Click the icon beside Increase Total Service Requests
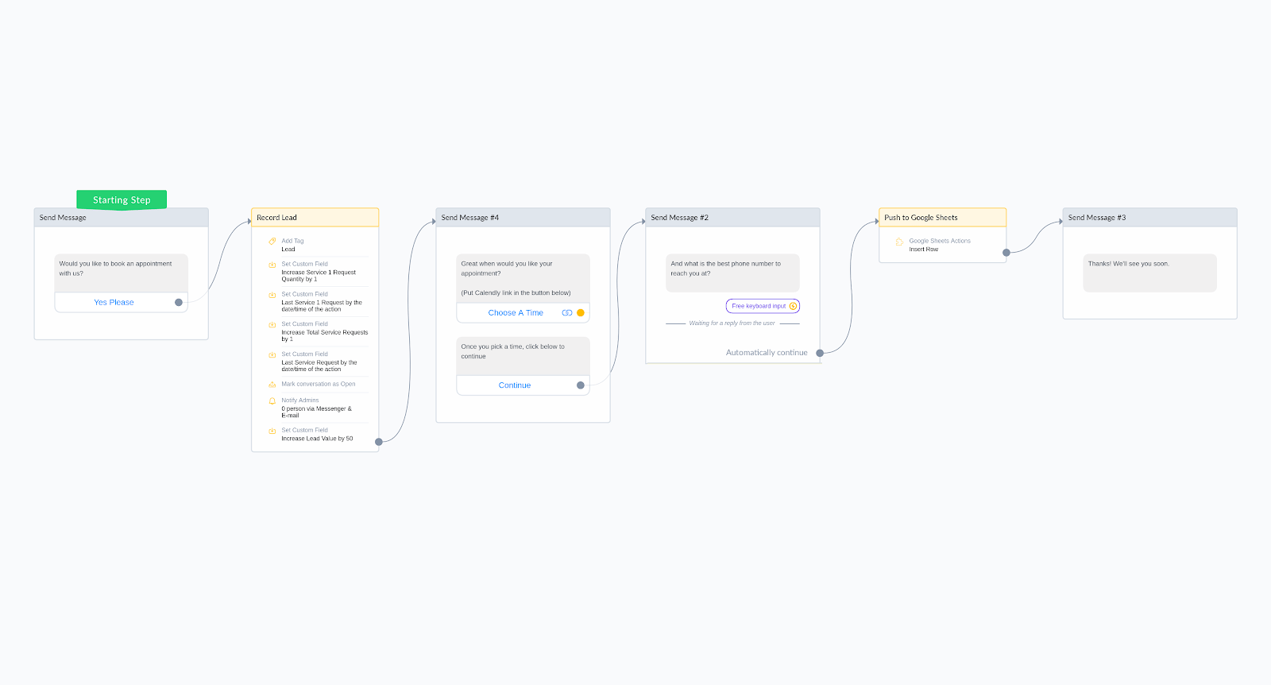The height and width of the screenshot is (685, 1271). (x=272, y=324)
